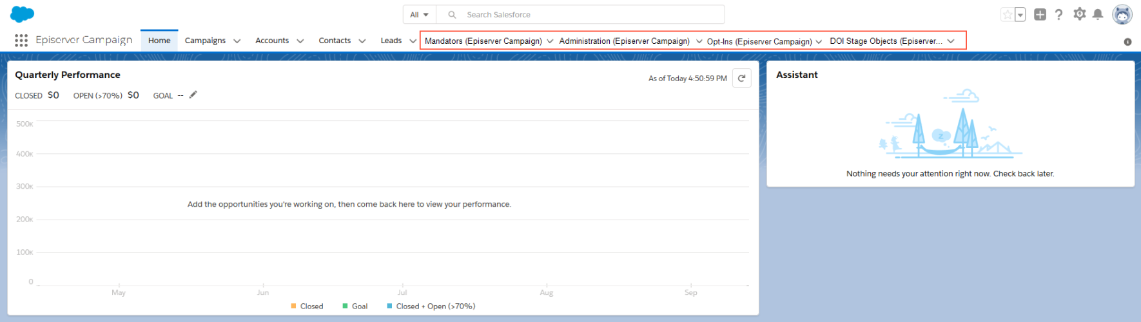Switch to the Home tab
Viewport: 1141px width, 322px height.
tap(159, 41)
